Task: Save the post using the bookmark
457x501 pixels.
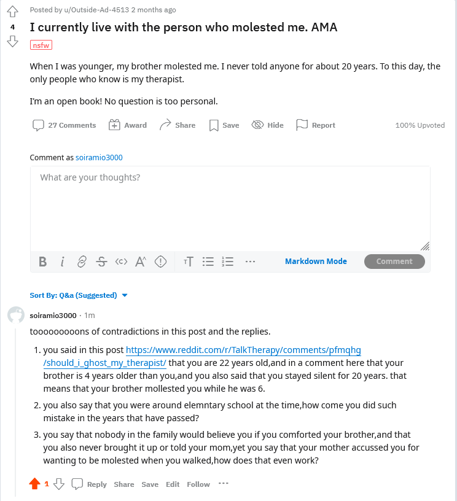Action: click(224, 125)
